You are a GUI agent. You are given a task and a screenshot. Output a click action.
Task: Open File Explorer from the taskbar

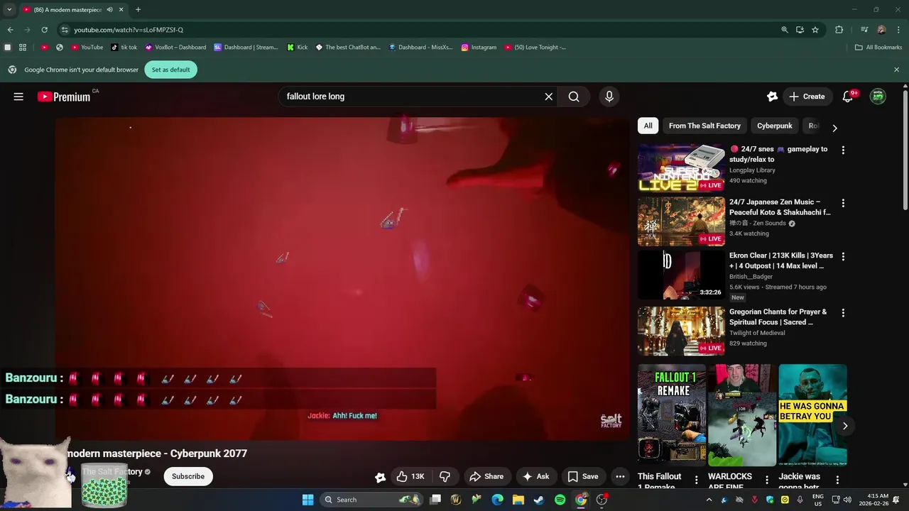[x=518, y=500]
